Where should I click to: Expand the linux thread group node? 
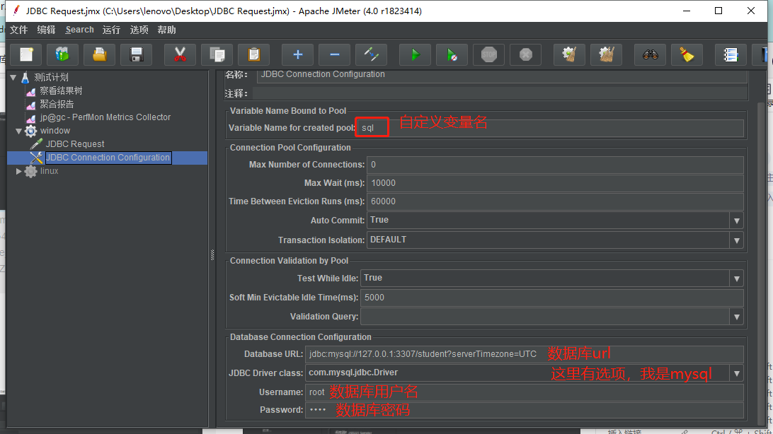pyautogui.click(x=18, y=171)
